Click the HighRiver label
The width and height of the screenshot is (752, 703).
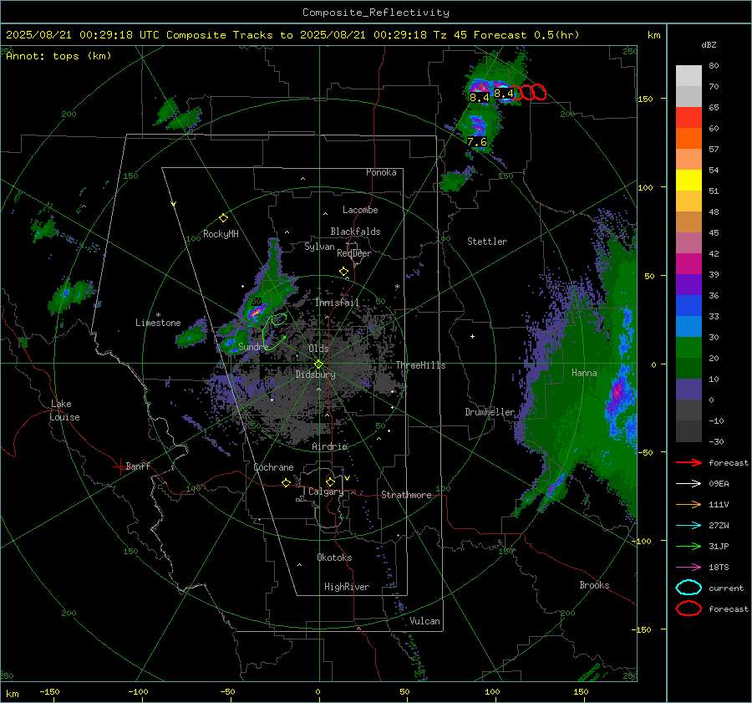pos(347,587)
